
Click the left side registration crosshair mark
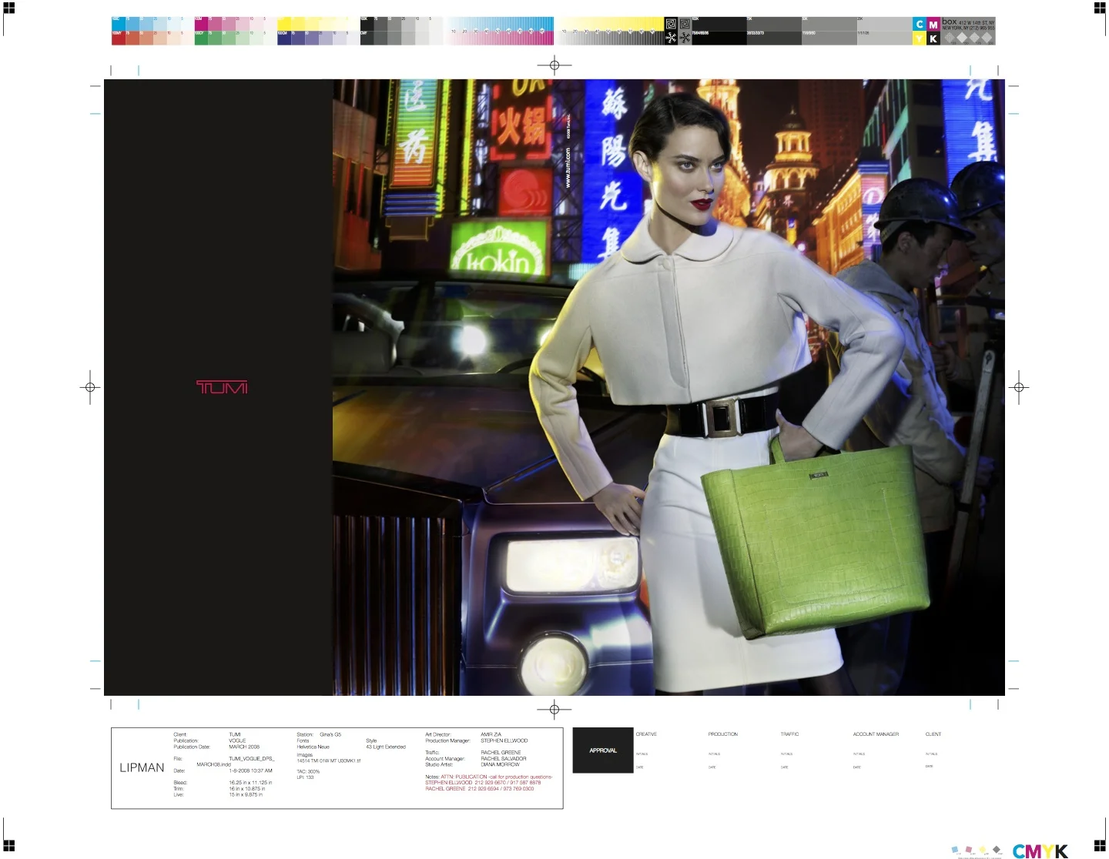[x=90, y=387]
